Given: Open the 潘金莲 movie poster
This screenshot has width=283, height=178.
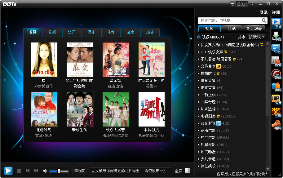Looking at the screenshot, I should tap(116, 60).
